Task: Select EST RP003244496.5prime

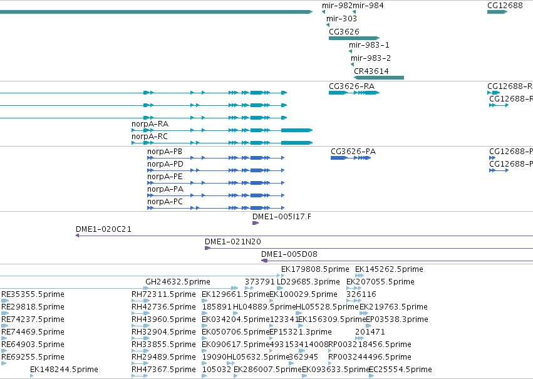Action: coord(370,358)
